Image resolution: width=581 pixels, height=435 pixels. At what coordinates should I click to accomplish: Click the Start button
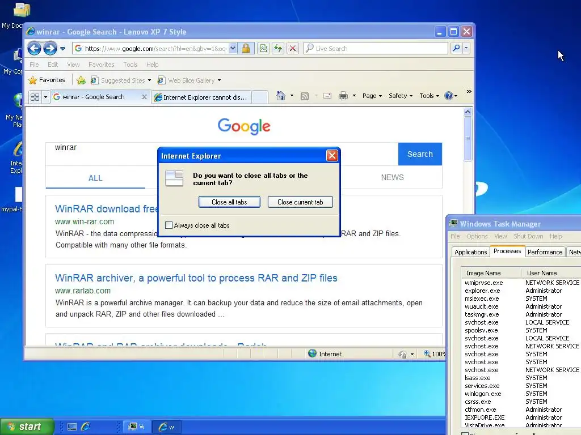pos(27,427)
